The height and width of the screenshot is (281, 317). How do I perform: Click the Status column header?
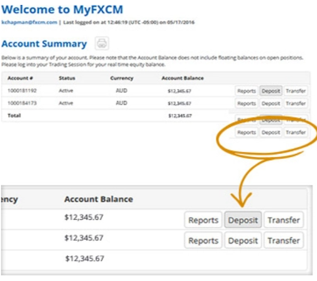tap(67, 78)
